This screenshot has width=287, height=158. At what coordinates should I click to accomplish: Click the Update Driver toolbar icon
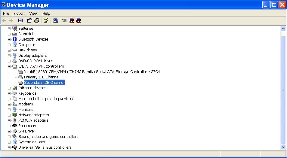coord(64,21)
